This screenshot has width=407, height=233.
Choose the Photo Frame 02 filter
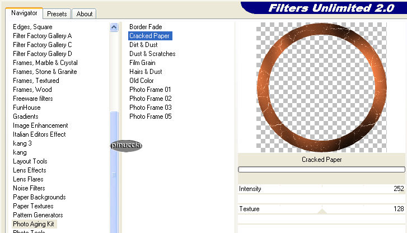150,99
